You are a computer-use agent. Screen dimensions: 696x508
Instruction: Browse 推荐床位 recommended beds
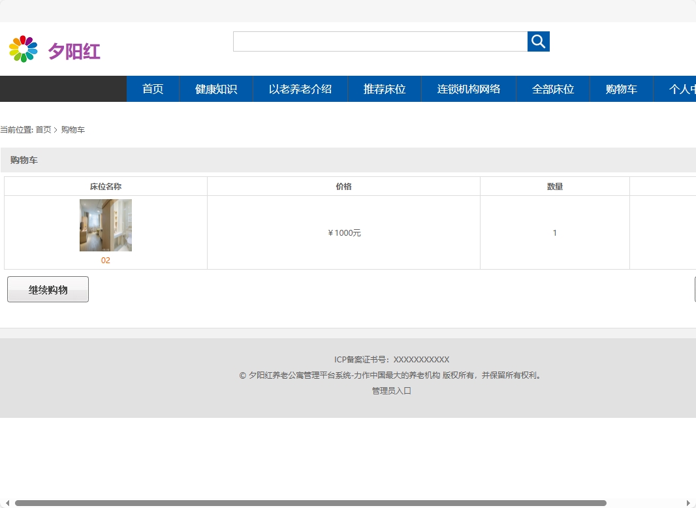click(x=384, y=89)
